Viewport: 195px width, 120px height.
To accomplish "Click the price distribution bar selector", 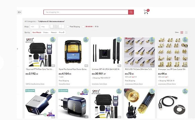I will [x=57, y=26].
